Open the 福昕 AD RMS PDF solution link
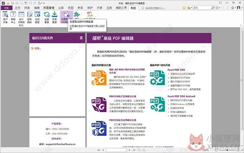The height and width of the screenshot is (153, 244). [x=127, y=71]
